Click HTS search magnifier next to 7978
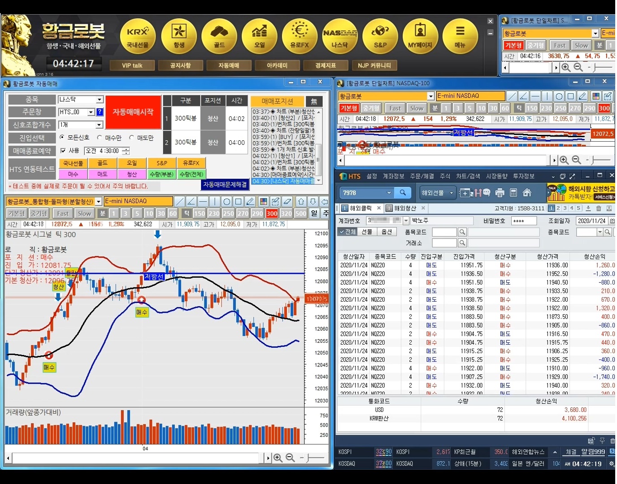 click(x=403, y=193)
